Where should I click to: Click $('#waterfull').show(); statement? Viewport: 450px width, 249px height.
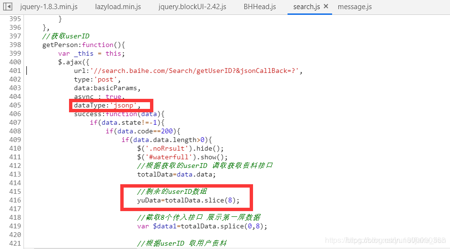(182, 157)
